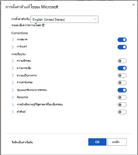Viewport: 138px width, 155px height.
Task: Expand the ความกระชับ conciseness chevron
Action: coord(13,68)
